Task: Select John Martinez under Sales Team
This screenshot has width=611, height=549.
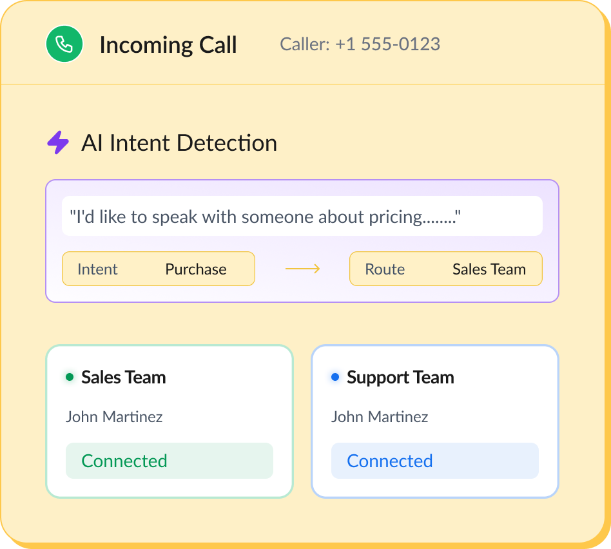Action: coord(114,417)
